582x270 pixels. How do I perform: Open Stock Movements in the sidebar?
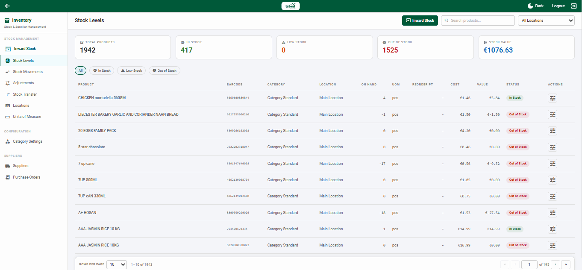(34, 72)
